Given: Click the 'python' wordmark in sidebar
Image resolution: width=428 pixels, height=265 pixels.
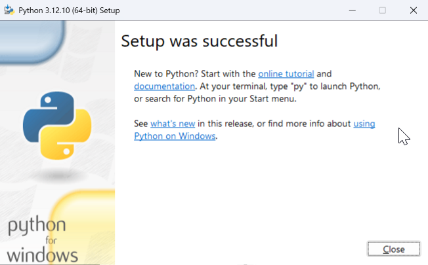Looking at the screenshot, I should click(37, 226).
